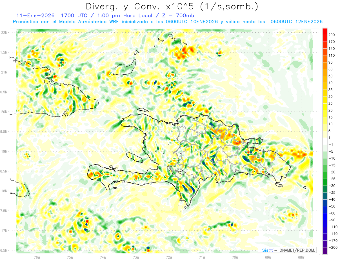Click the '20N' latitude label
338x261 pixels.
point(4,112)
